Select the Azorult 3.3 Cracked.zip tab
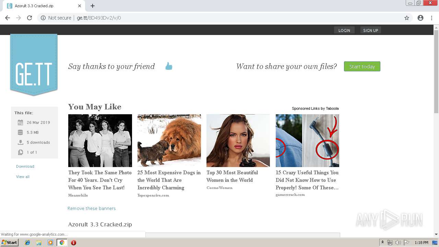The image size is (439, 247). pos(45,6)
